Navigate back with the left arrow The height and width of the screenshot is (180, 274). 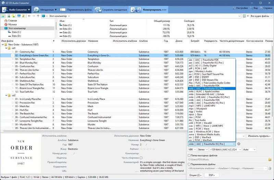[29, 16]
